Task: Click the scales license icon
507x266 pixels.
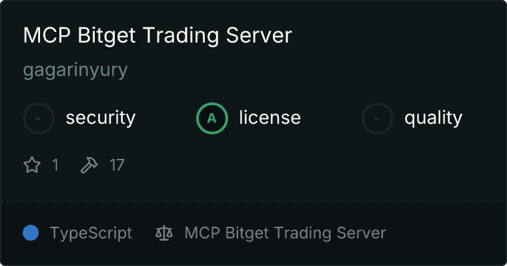Action: [x=164, y=233]
